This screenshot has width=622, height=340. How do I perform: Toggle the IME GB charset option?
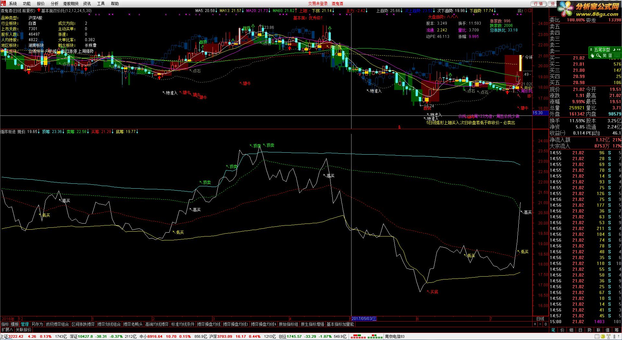(610, 56)
